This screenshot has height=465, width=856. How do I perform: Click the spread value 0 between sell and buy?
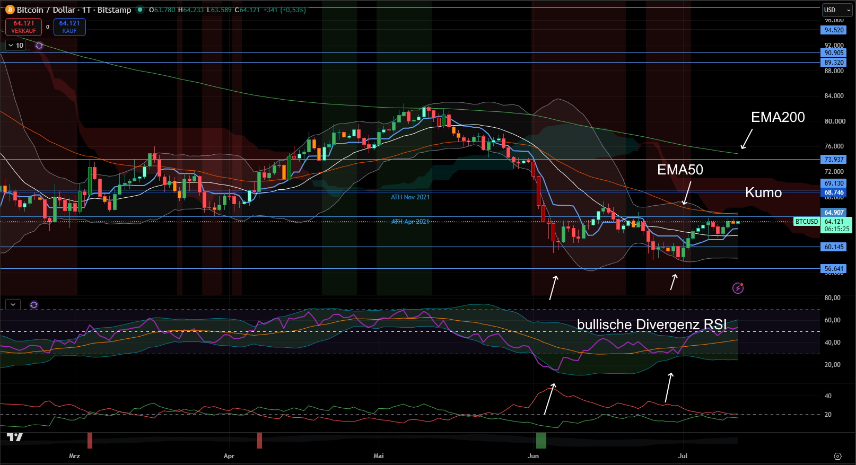coord(48,27)
